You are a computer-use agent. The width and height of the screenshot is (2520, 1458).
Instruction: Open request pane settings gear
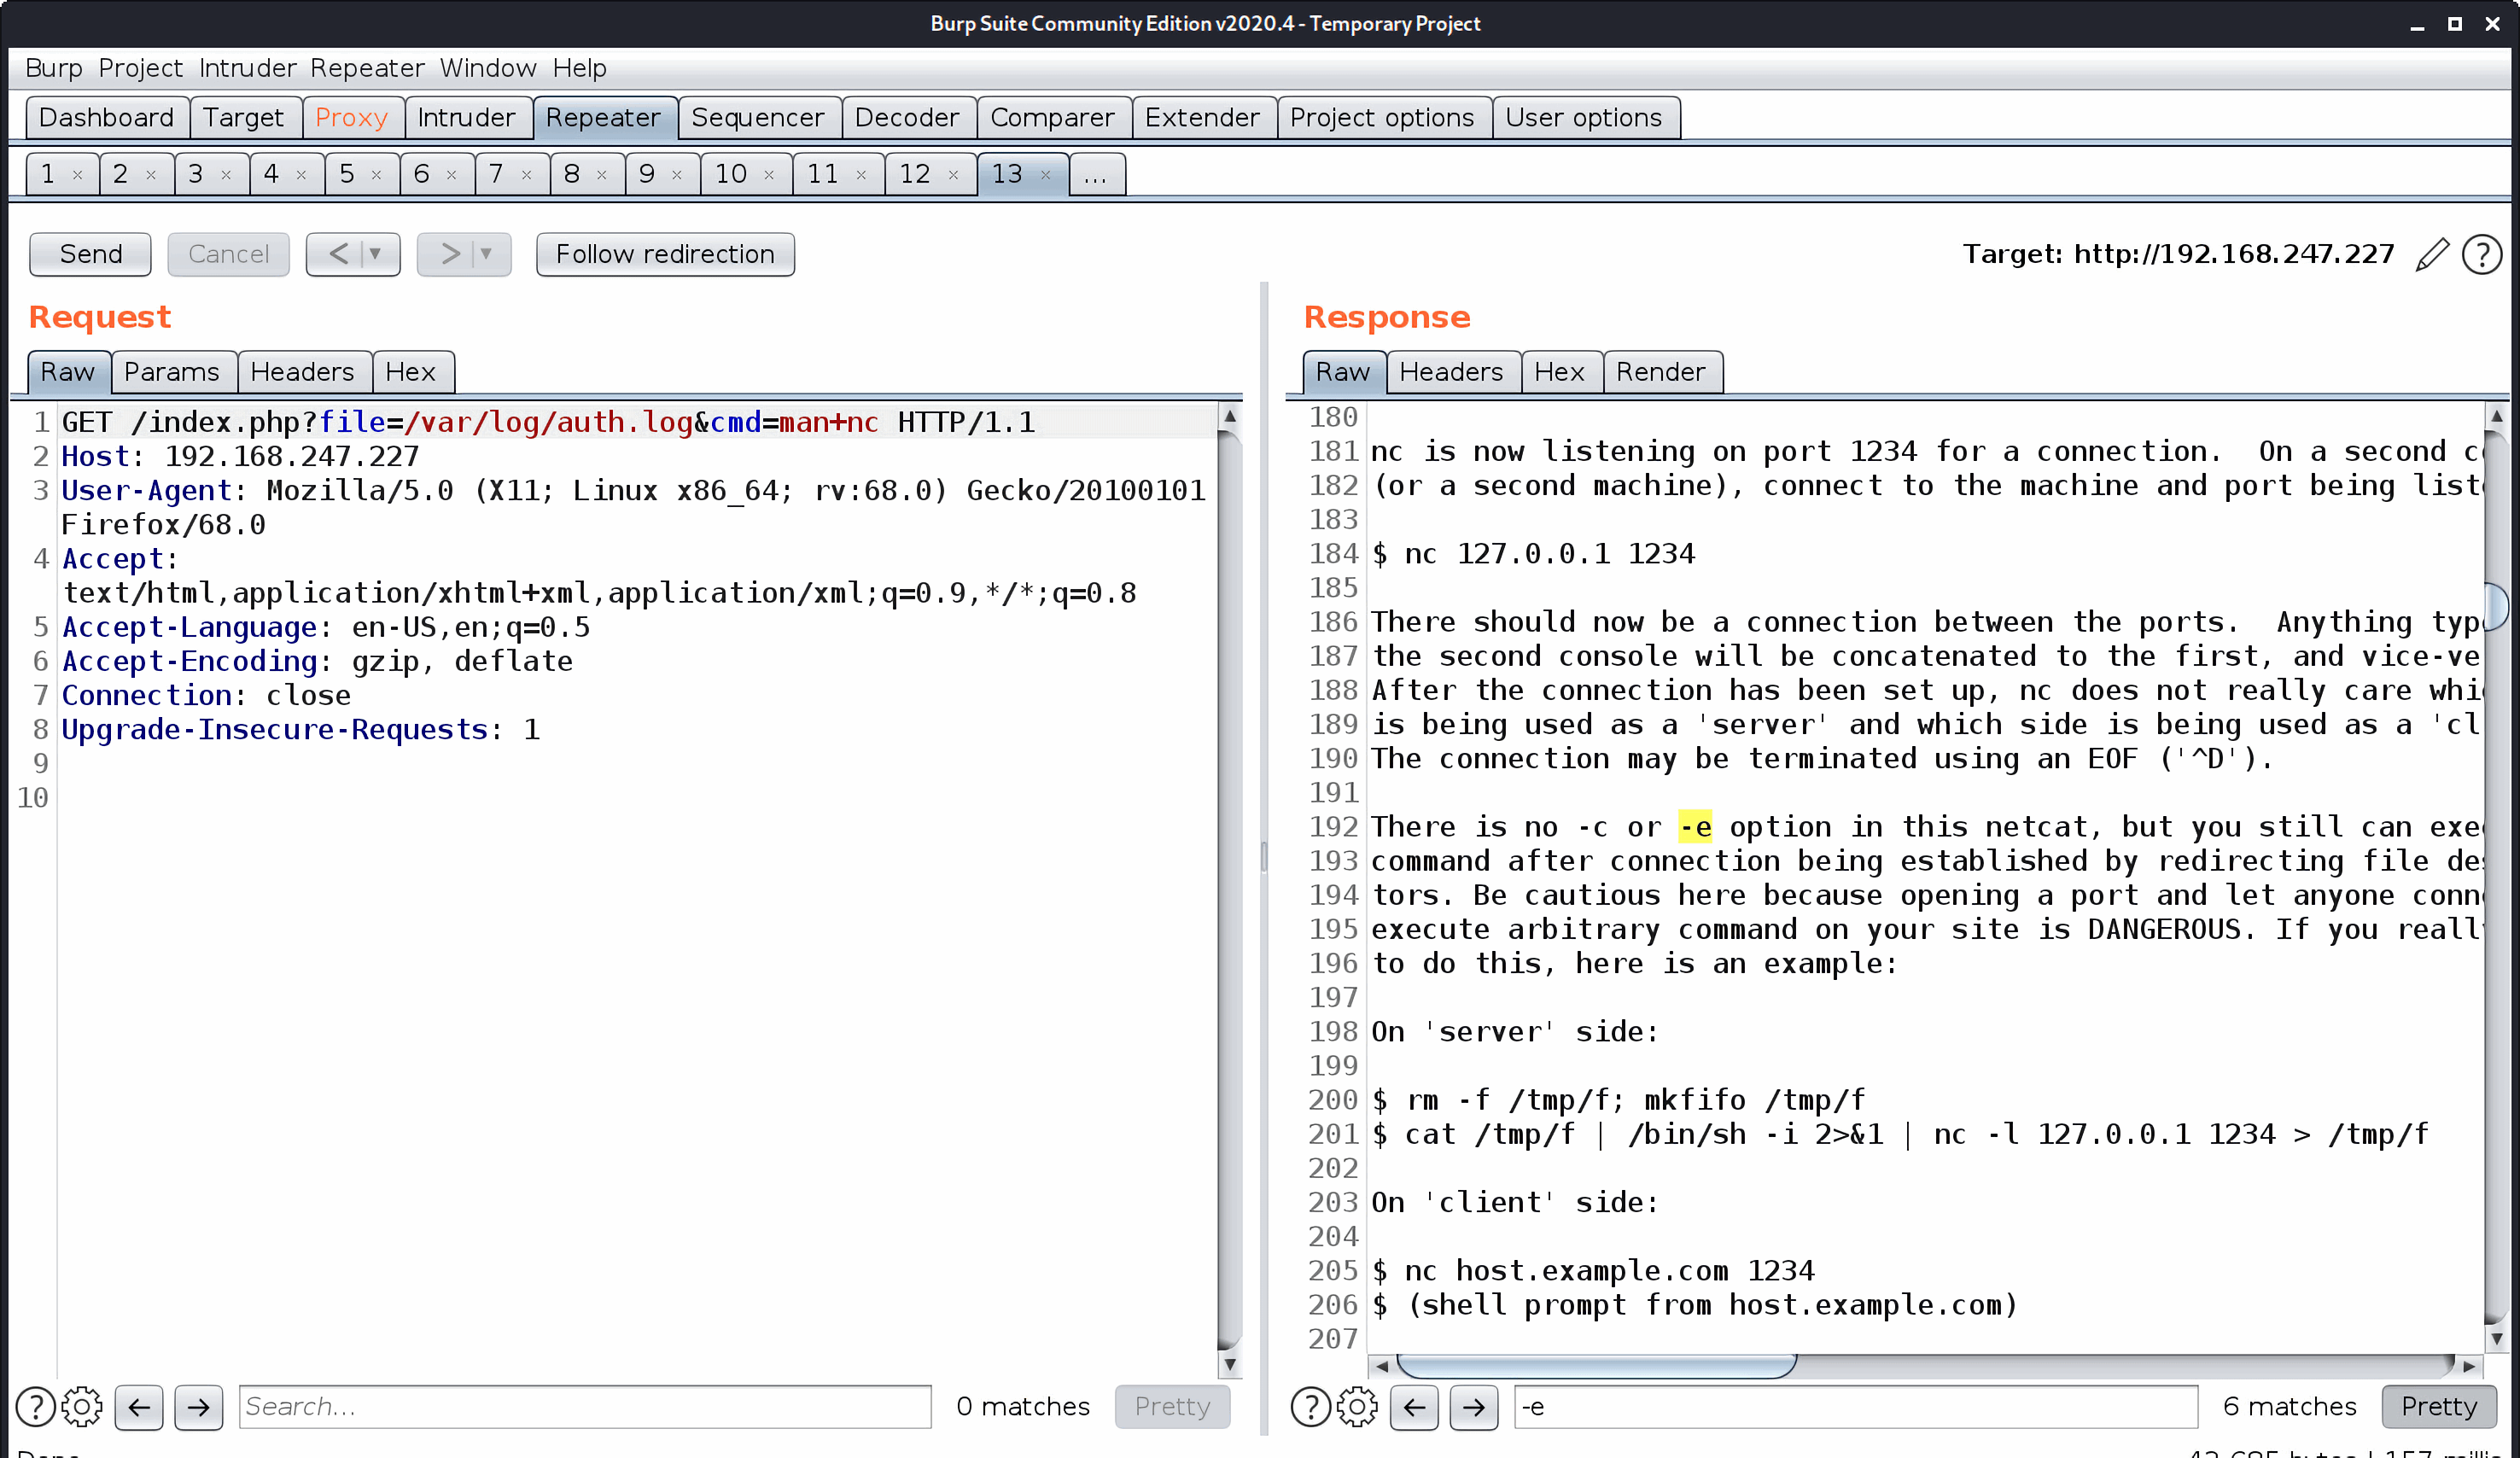tap(82, 1407)
